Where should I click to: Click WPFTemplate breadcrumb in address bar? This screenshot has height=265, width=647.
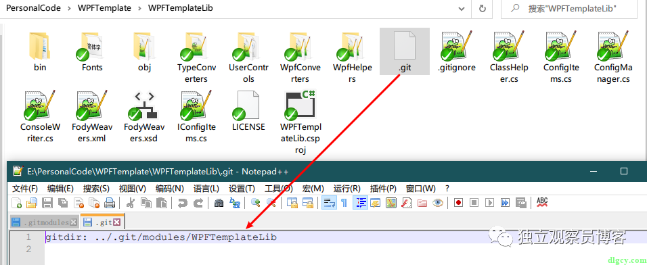[104, 8]
